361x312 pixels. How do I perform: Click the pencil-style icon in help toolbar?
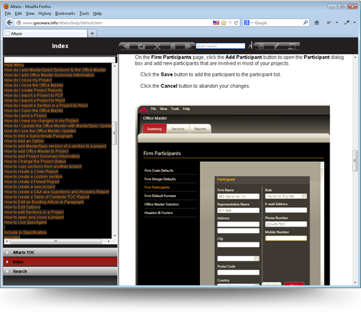coord(276,46)
